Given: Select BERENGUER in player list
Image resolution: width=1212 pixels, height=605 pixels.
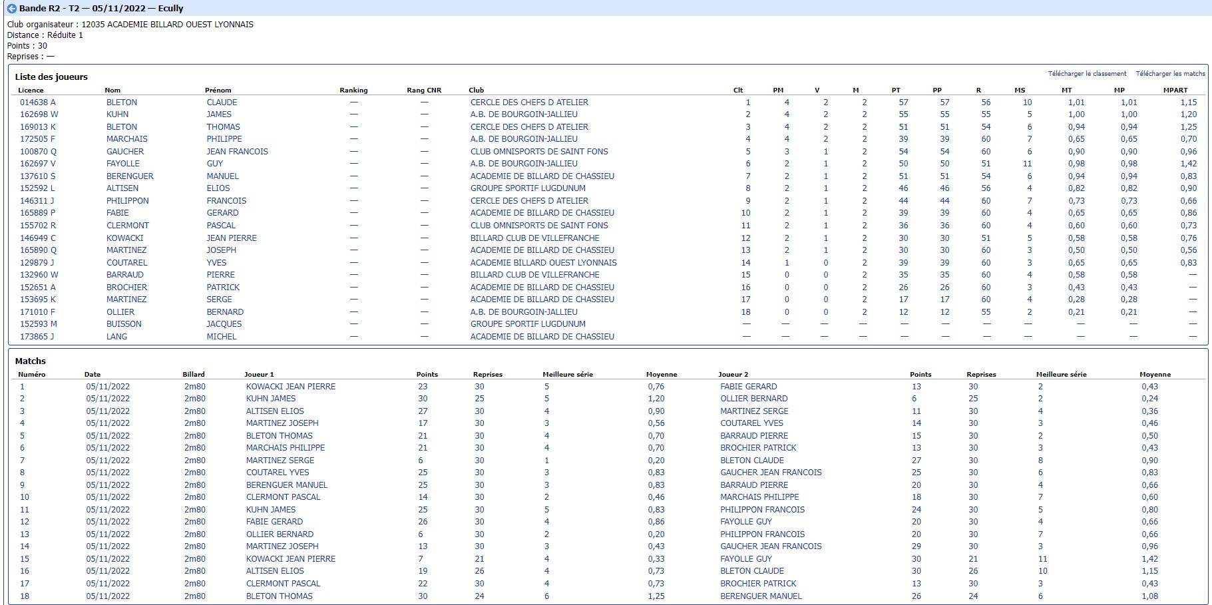Looking at the screenshot, I should (130, 176).
